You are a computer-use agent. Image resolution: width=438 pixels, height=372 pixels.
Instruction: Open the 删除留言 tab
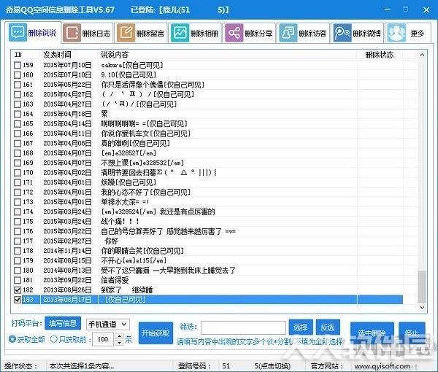pos(142,34)
